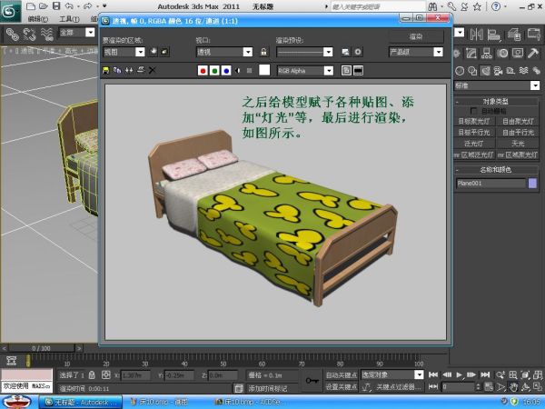Click the 设置关键点 set key button
The height and width of the screenshot is (409, 545).
342,387
